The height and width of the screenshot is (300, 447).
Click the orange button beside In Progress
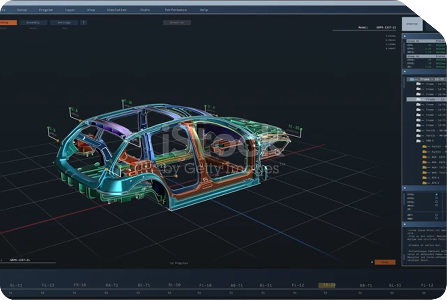point(385,262)
